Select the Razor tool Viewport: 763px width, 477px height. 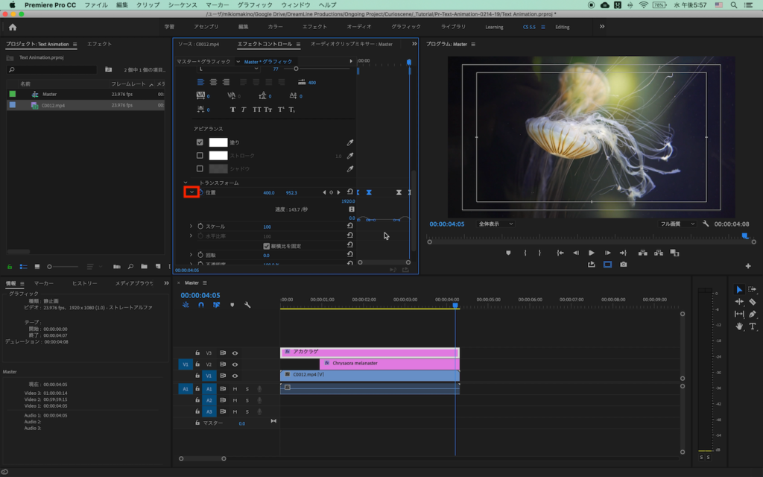[x=753, y=302]
